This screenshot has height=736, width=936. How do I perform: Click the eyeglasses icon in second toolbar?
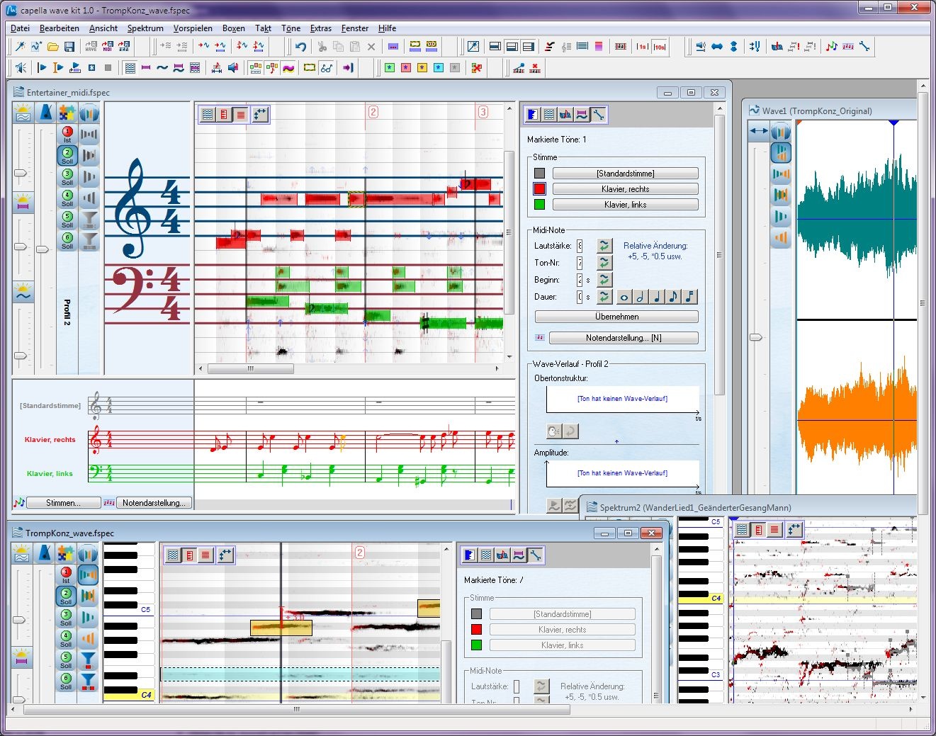pos(327,68)
